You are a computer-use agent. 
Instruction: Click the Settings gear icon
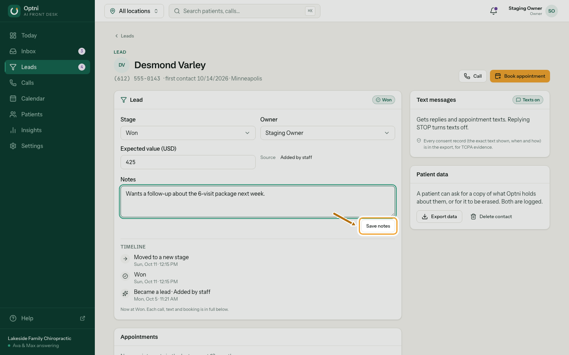pyautogui.click(x=13, y=146)
